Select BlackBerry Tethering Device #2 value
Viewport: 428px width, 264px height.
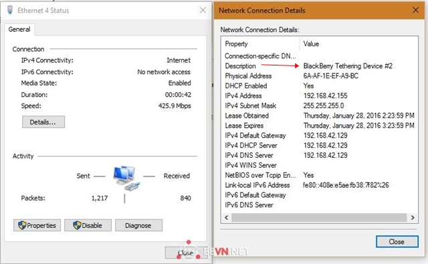click(348, 65)
